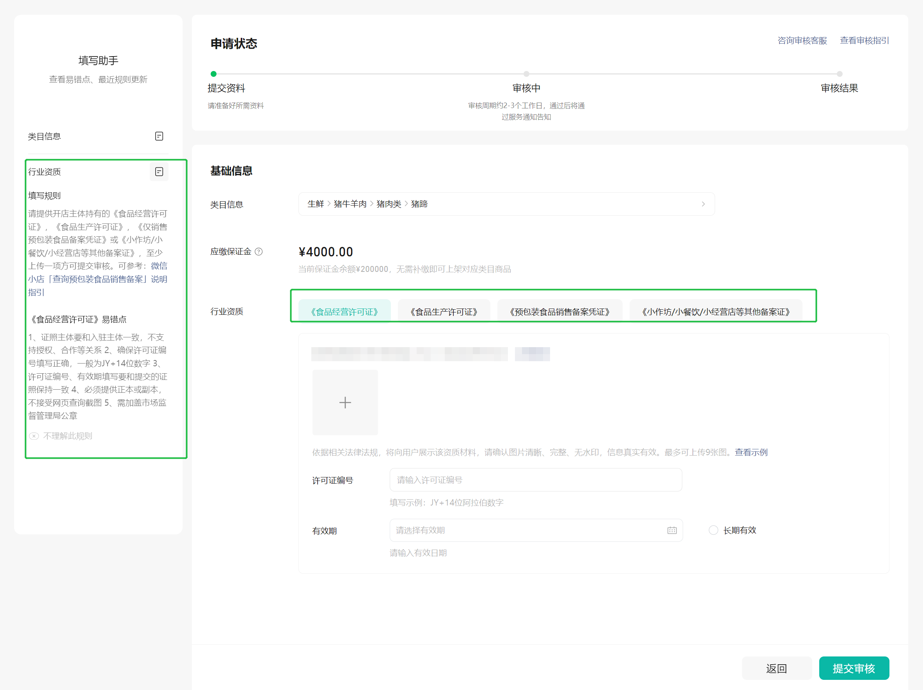
Task: Click the calendar icon in 有效期 field
Action: coord(672,530)
